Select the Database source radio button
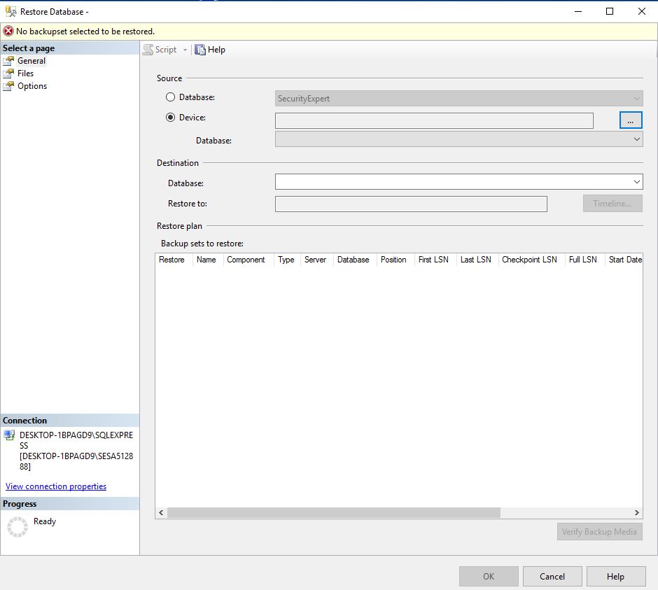 point(170,97)
